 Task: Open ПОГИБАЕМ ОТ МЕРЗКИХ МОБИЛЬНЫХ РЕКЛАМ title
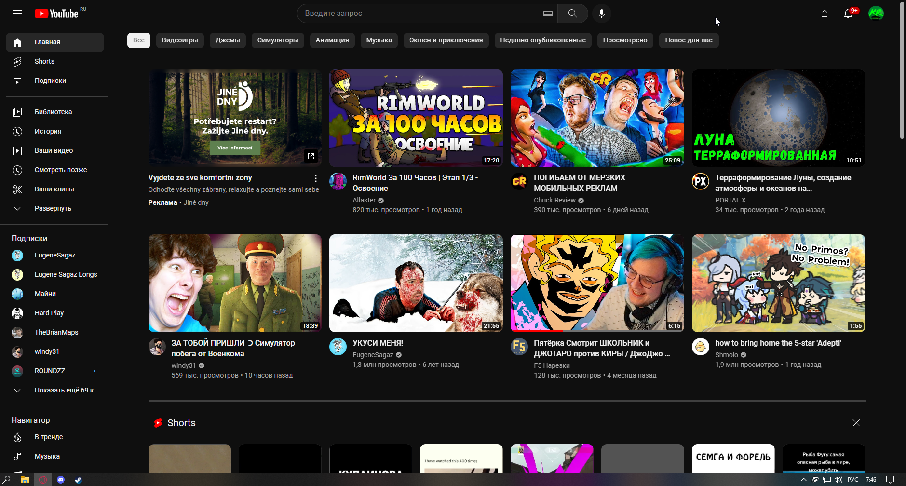[x=580, y=183]
